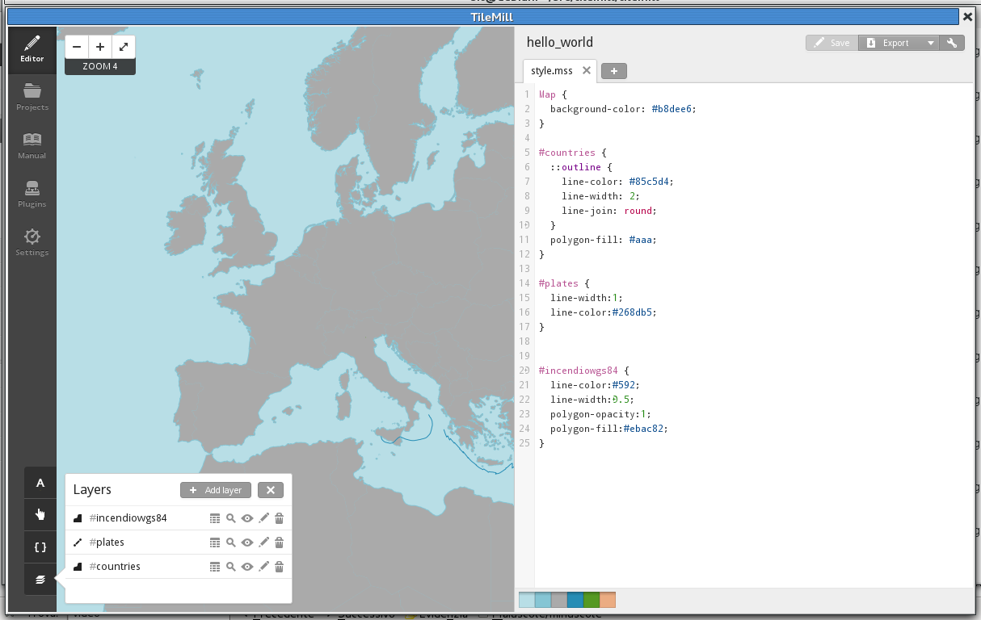The height and width of the screenshot is (620, 981).
Task: Open the Plugins section
Action: pos(32,193)
